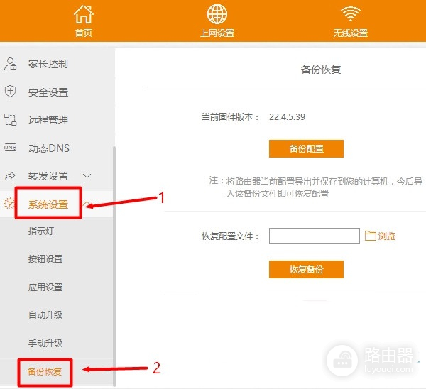Click the 备份配置 button
The image size is (426, 389).
point(306,148)
